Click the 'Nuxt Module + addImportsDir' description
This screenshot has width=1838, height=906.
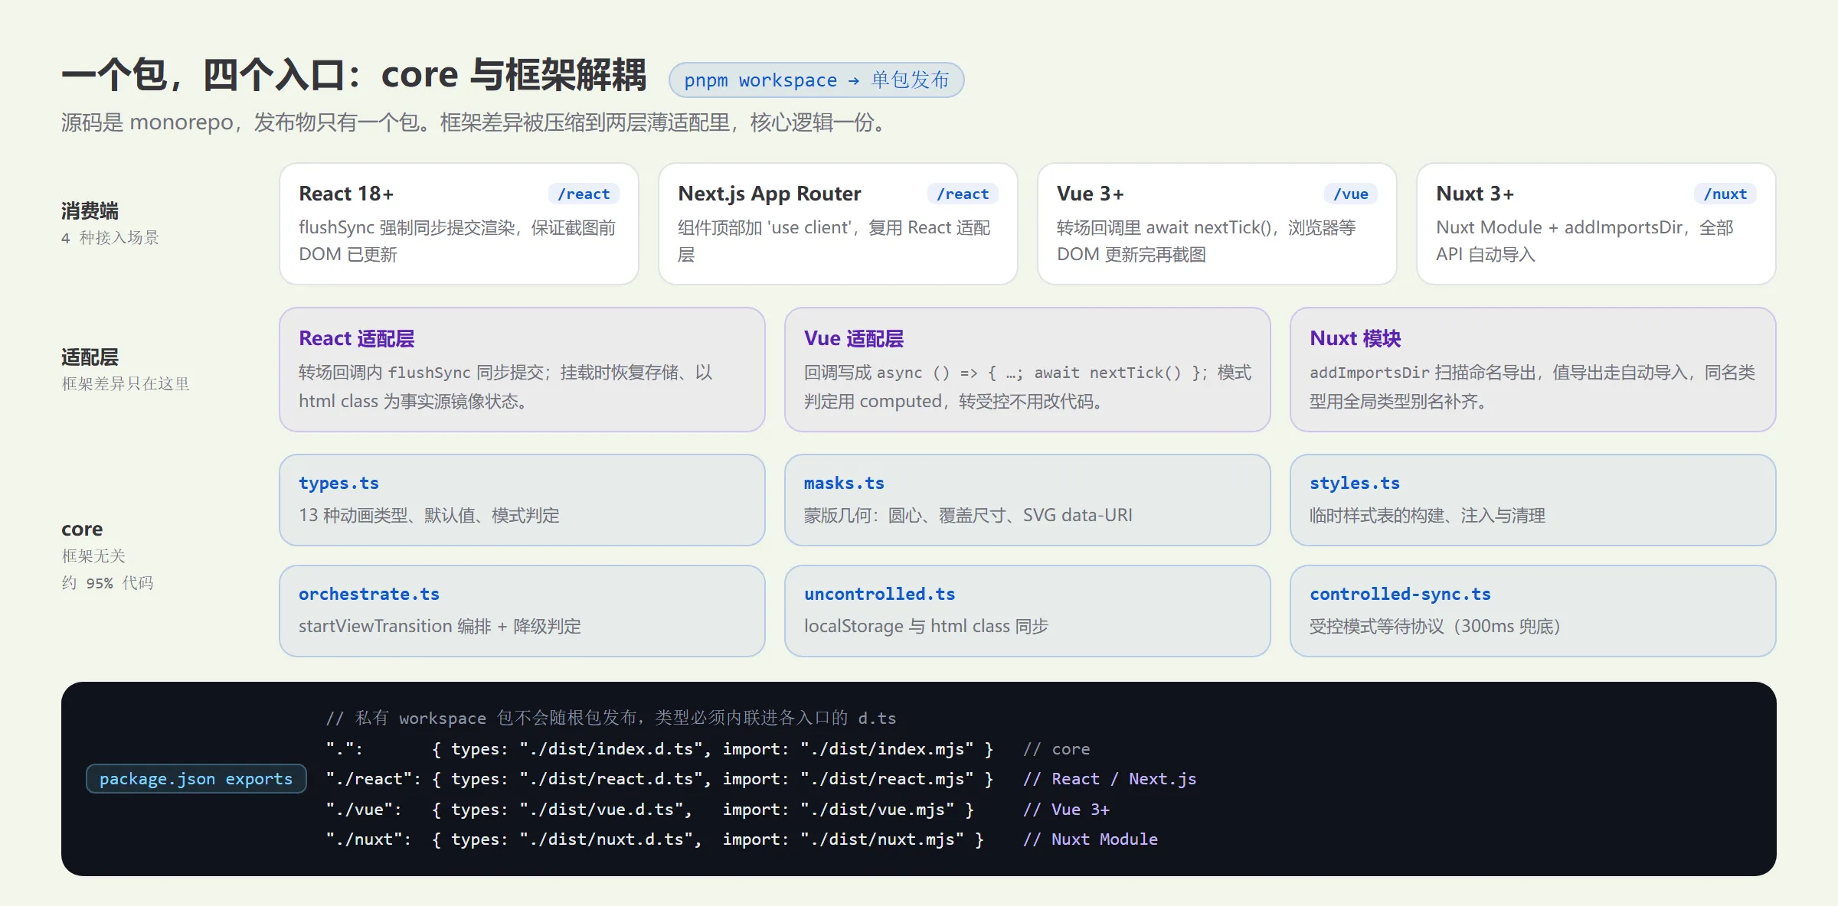(1585, 241)
